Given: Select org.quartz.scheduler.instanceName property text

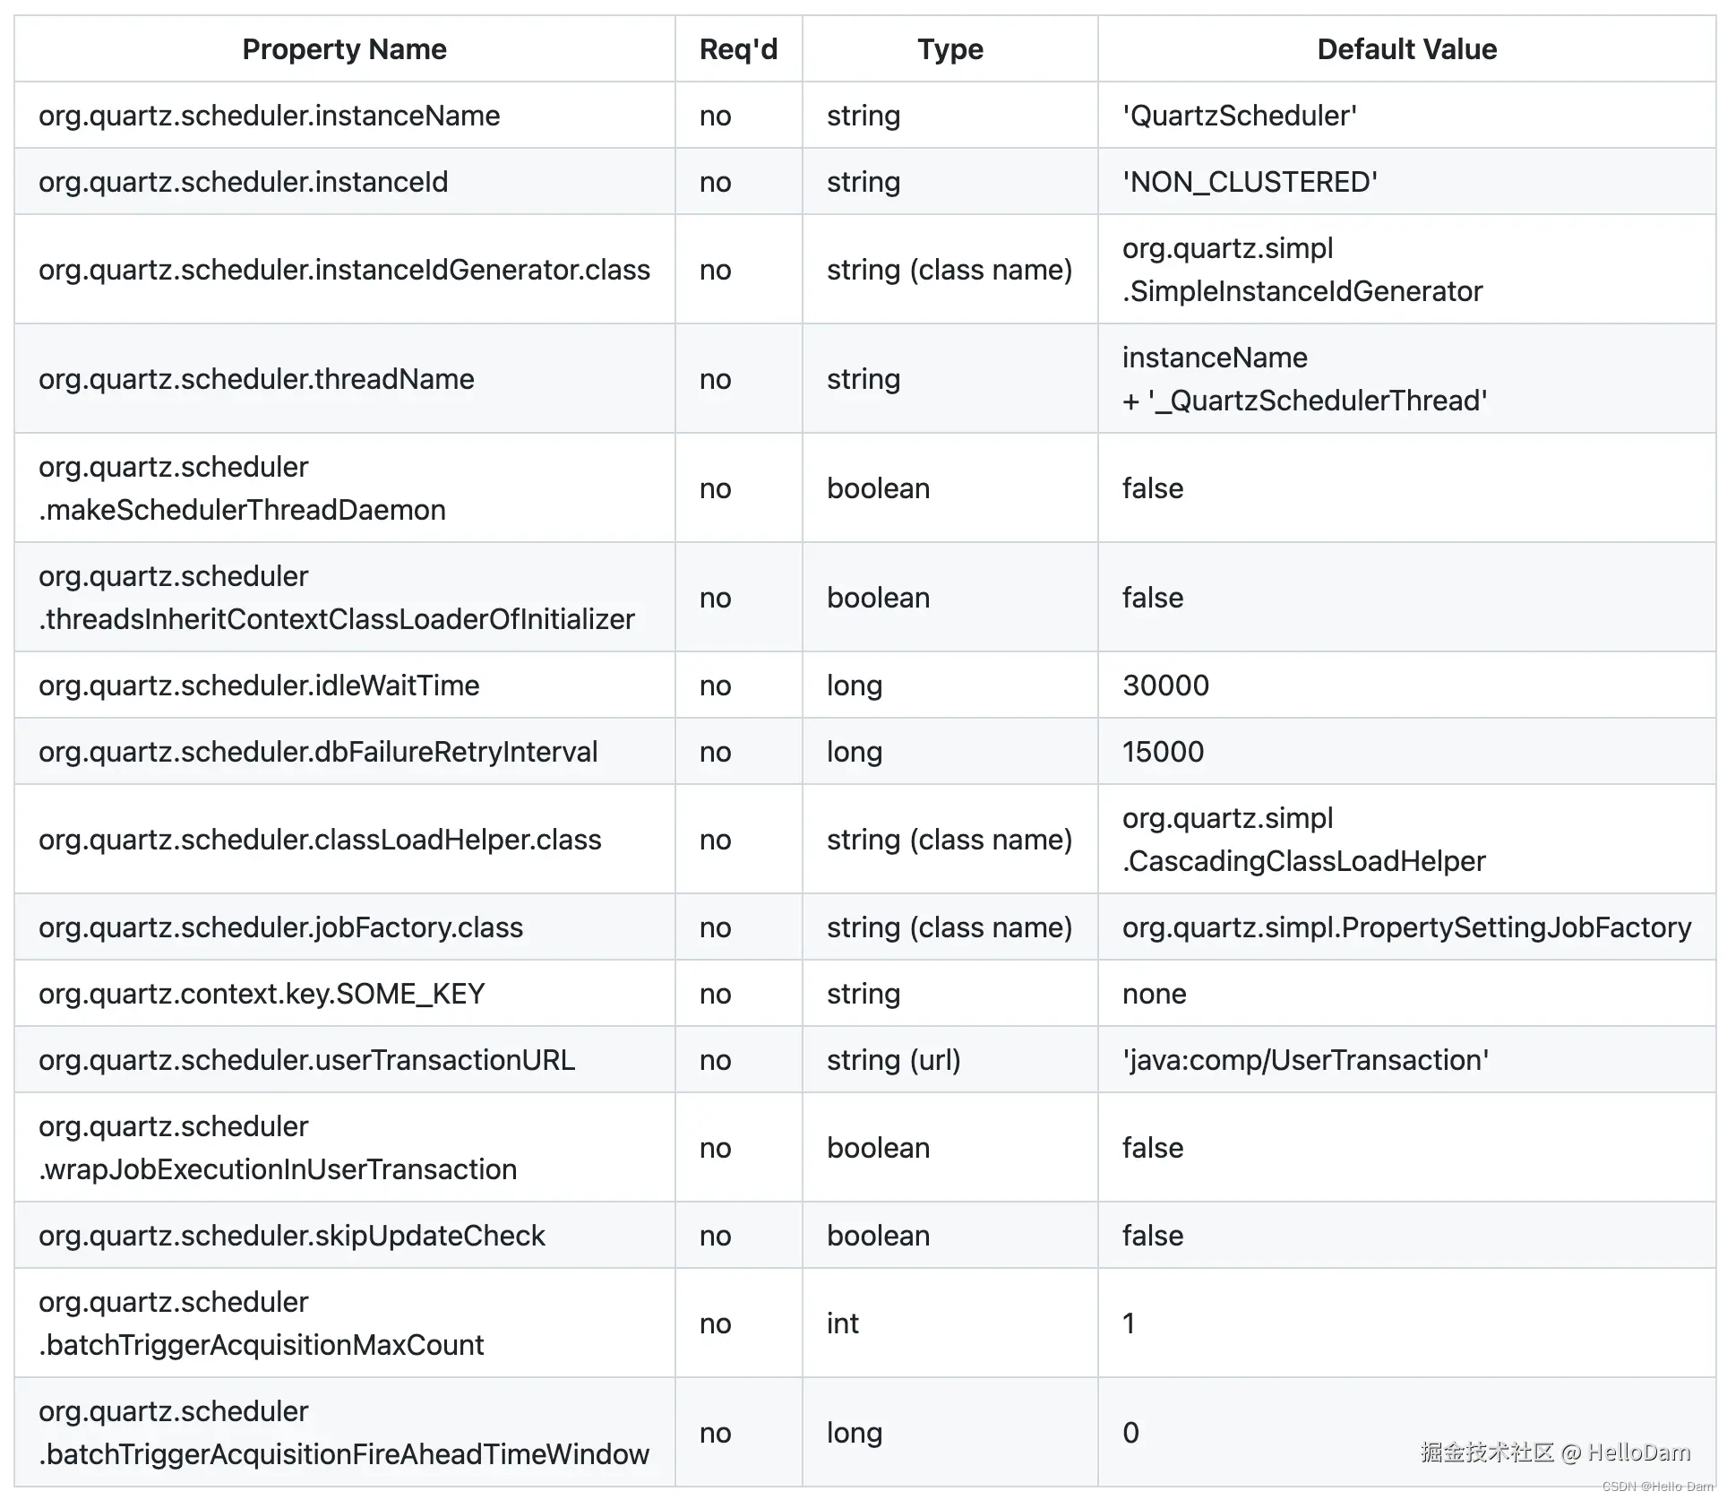Looking at the screenshot, I should coord(269,116).
